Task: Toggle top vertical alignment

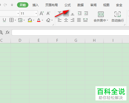Action: pyautogui.click(x=60, y=13)
